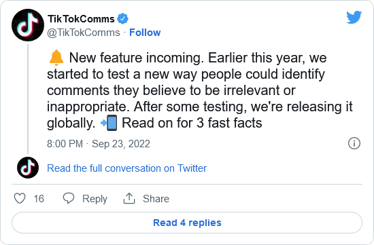Click the small TikTok avatar in thread
Viewport: 374px width, 245px height.
28,168
